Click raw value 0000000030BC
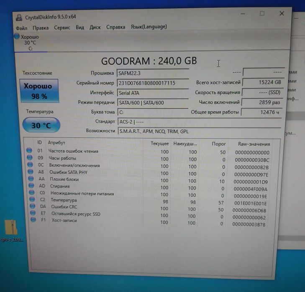This screenshot has height=292, width=305. pos(252,160)
